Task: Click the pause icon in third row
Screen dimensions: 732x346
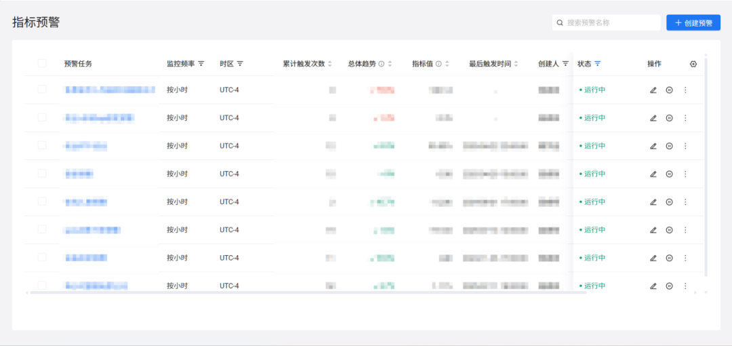Action: point(669,147)
